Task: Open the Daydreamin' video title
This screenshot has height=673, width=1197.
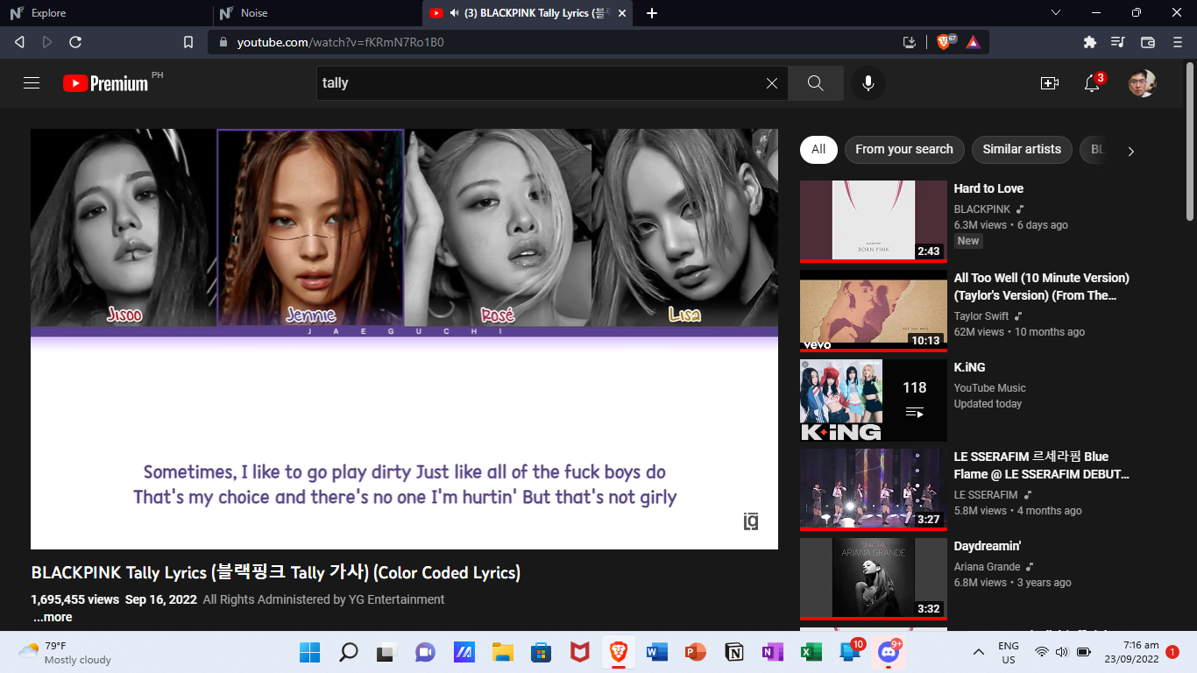Action: pyautogui.click(x=988, y=546)
